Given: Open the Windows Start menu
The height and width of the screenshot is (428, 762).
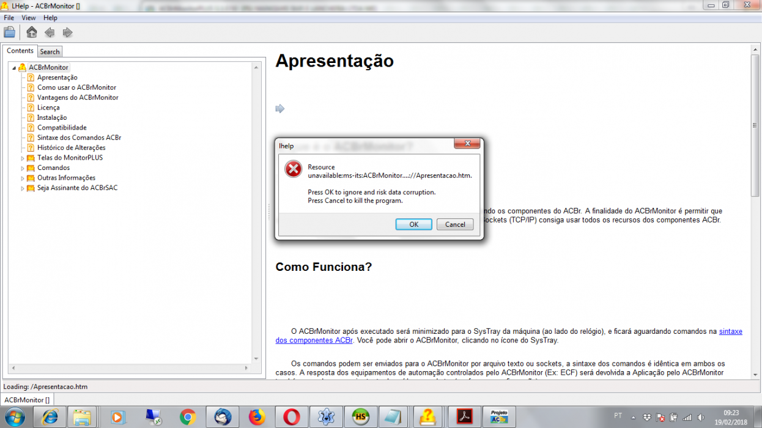Looking at the screenshot, I should tap(13, 417).
